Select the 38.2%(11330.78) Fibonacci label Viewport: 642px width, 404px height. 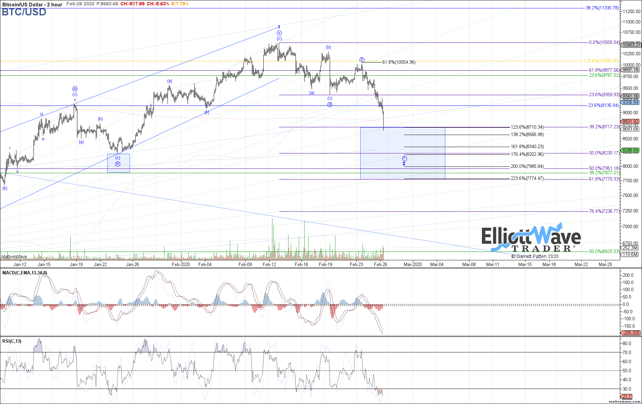(602, 8)
